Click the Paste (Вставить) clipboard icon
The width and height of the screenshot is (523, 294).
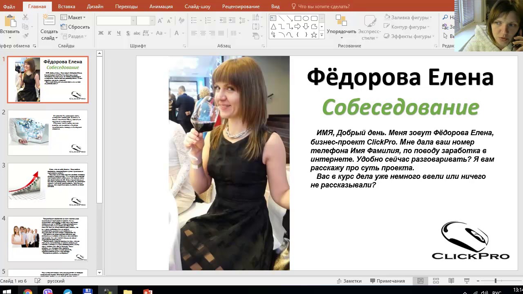coord(10,21)
